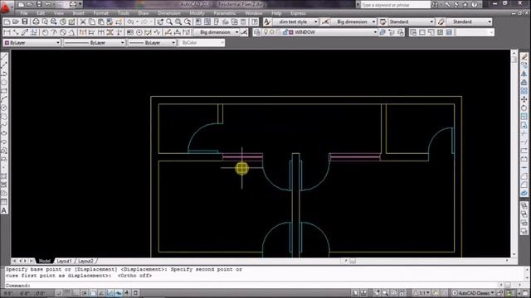This screenshot has width=531, height=298.
Task: Toggle Ortho mode in status bar
Action: coord(76,293)
